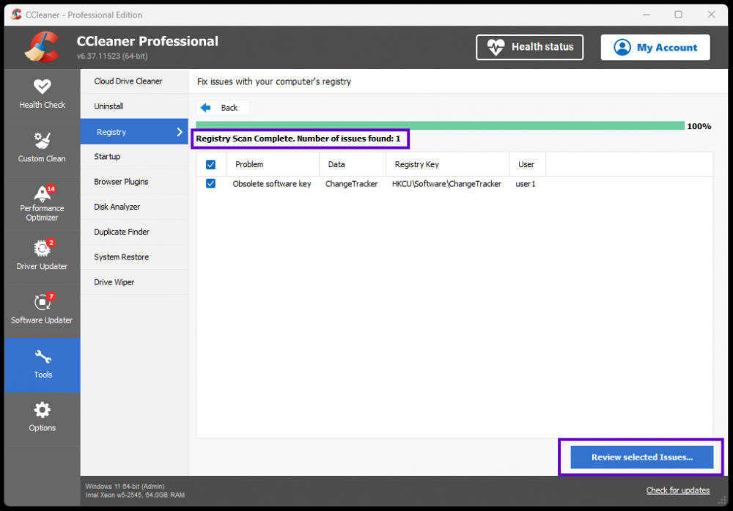Sort by Registry Key column header
The height and width of the screenshot is (511, 733).
[447, 164]
